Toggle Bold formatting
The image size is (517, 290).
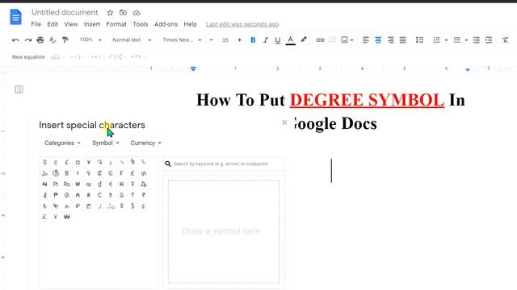tap(253, 40)
